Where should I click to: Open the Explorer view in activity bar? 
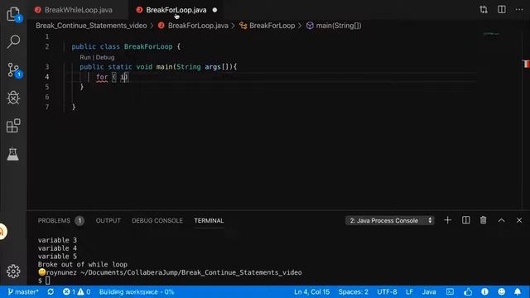(x=13, y=14)
